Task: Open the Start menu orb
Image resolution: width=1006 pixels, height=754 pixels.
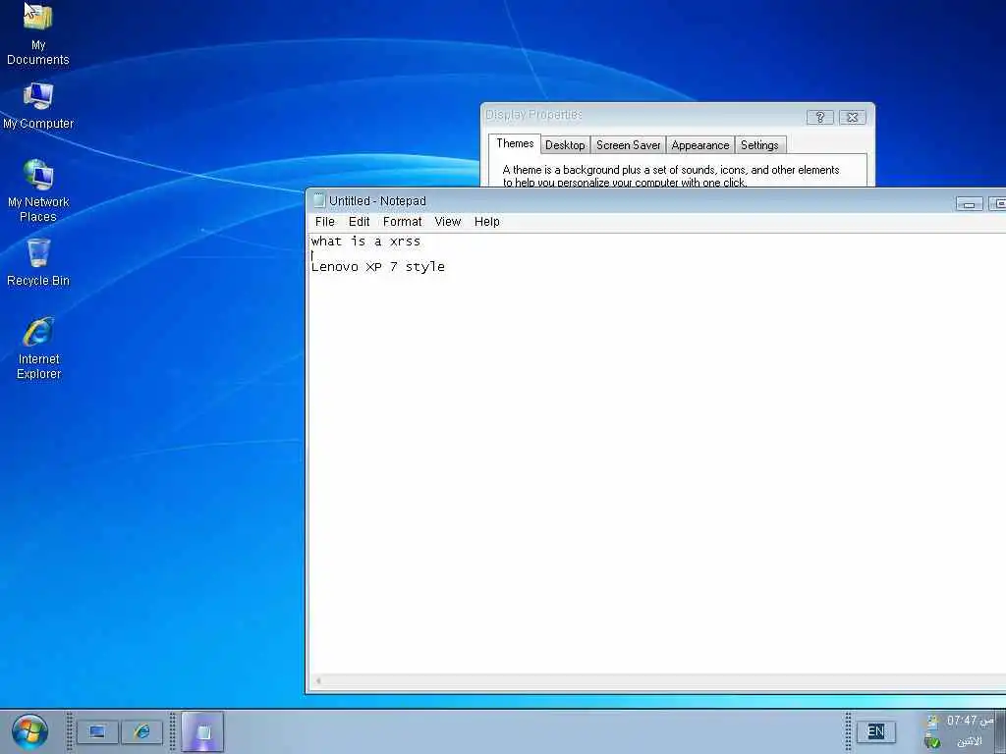Action: coord(28,731)
